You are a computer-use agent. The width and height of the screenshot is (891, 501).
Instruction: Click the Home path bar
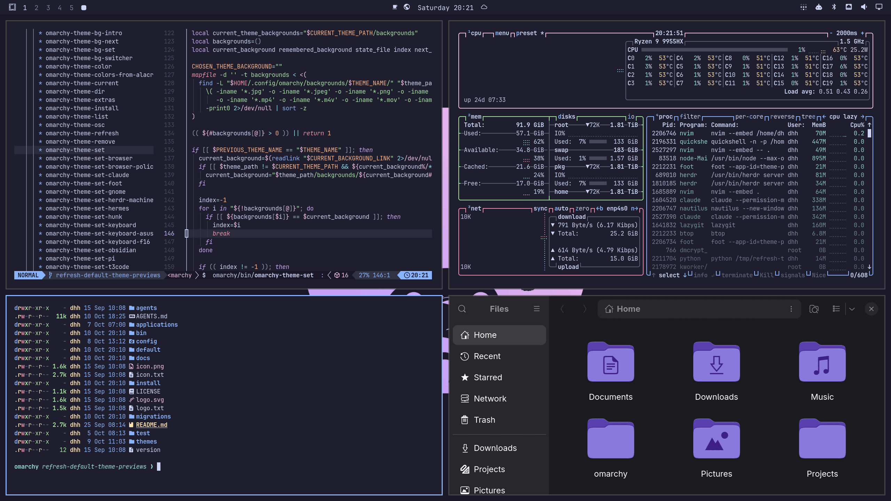[x=699, y=309]
